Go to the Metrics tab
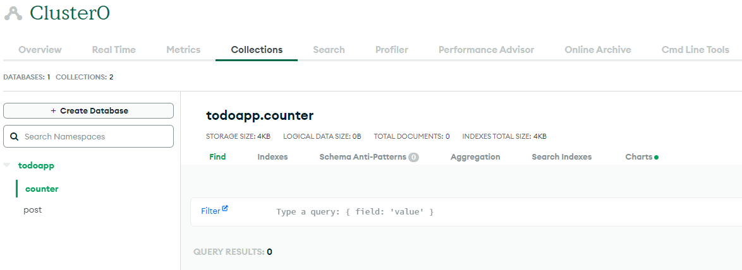The height and width of the screenshot is (270, 742). 183,50
